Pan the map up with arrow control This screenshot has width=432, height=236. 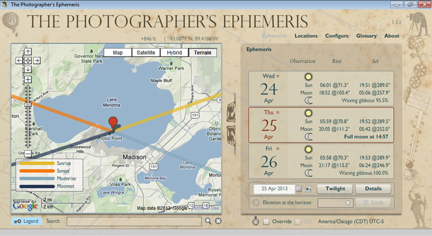pos(28,51)
